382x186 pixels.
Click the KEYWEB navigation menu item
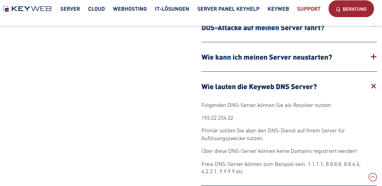[x=278, y=9]
